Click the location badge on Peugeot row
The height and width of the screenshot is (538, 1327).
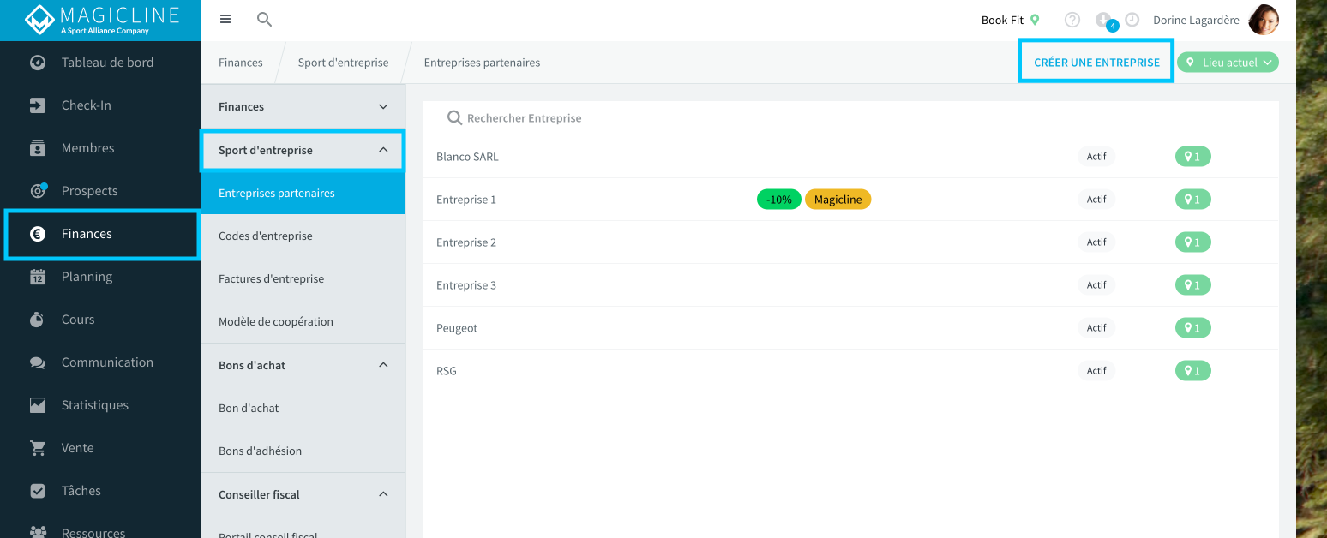tap(1192, 328)
